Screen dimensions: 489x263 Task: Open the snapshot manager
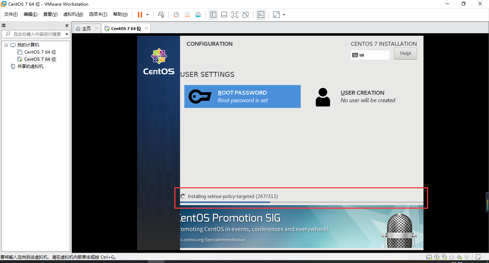point(198,15)
